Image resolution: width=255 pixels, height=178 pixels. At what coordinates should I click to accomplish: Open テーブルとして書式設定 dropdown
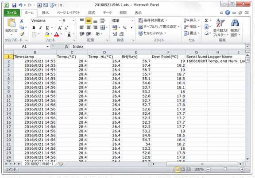tap(159, 27)
